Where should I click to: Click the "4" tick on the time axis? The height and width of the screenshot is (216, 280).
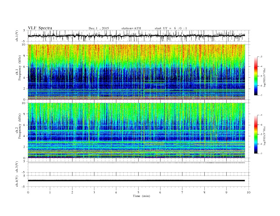[116, 192]
